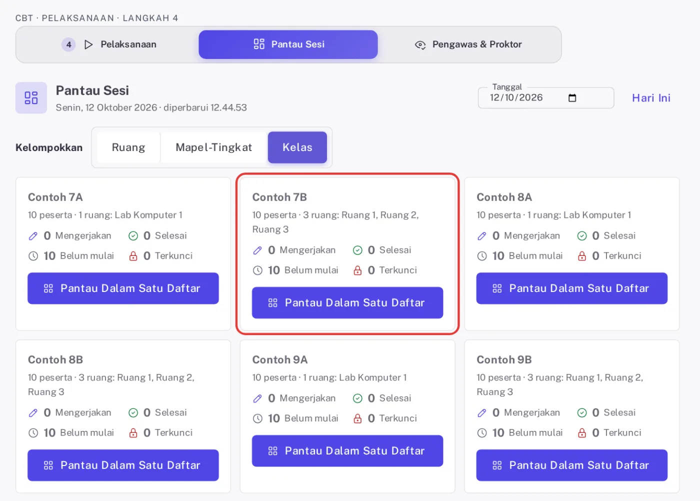Image resolution: width=700 pixels, height=501 pixels.
Task: Click the red lock Terkunci icon in Contoh 7B
Action: (357, 270)
